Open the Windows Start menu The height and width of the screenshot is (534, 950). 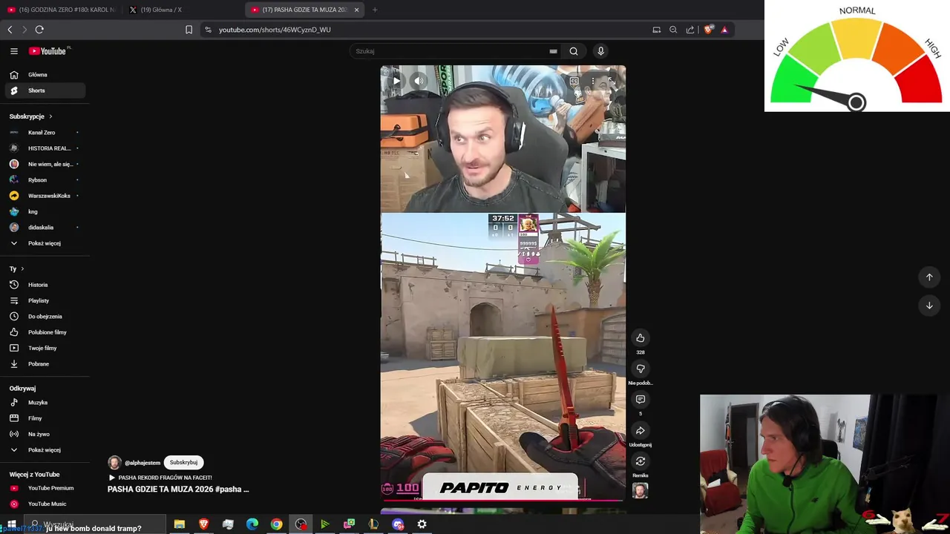coord(12,524)
